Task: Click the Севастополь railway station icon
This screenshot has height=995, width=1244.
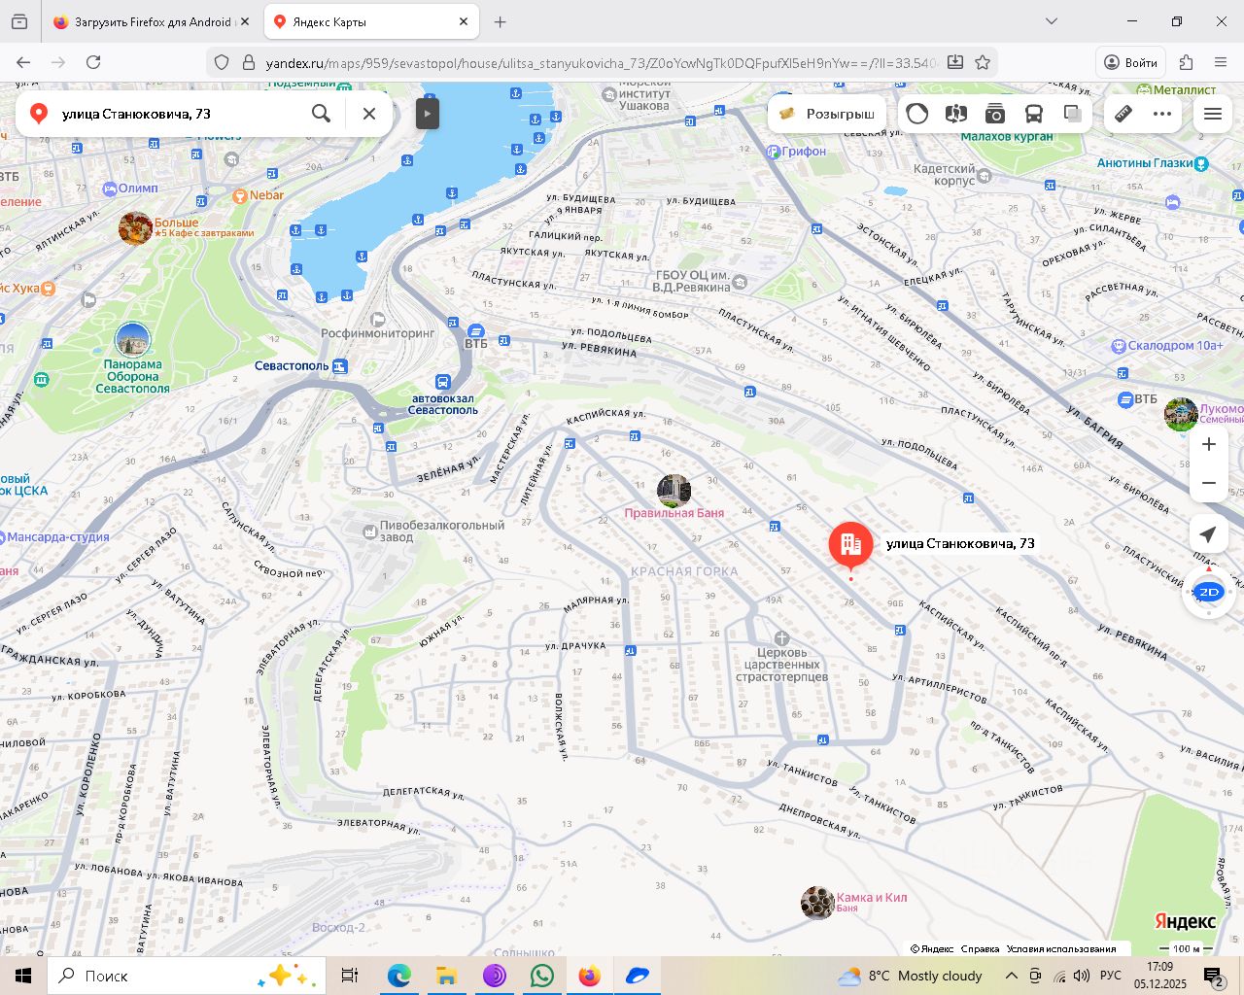Action: point(340,366)
